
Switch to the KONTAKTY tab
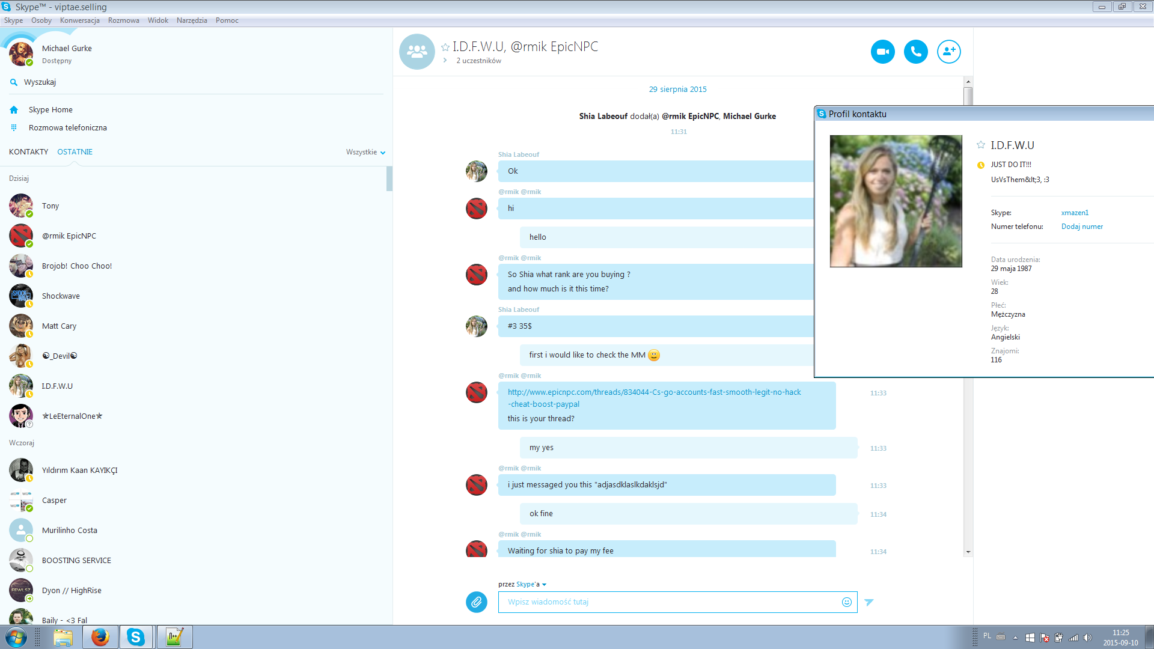pyautogui.click(x=28, y=152)
